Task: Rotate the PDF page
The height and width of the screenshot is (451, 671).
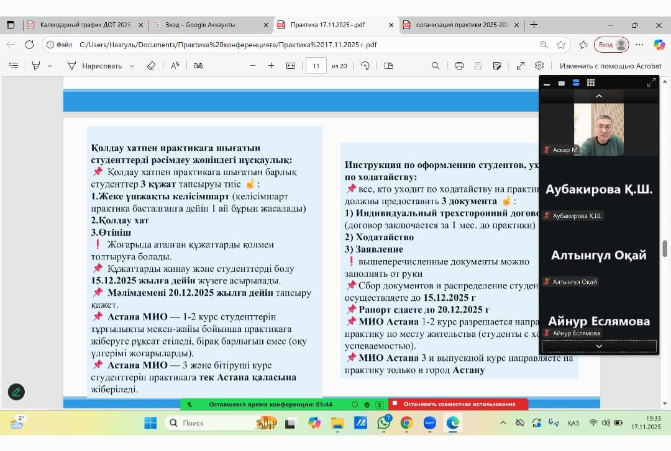Action: (x=365, y=66)
